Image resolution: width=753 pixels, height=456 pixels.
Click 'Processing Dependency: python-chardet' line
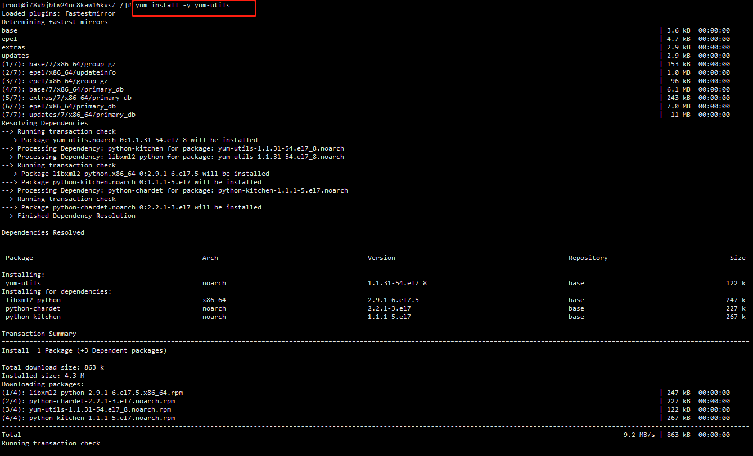[x=175, y=190]
